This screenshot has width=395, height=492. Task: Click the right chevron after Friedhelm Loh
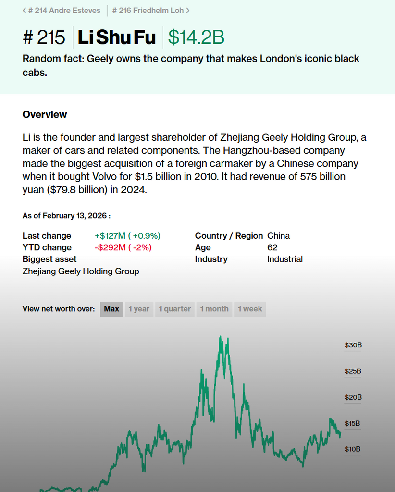187,10
